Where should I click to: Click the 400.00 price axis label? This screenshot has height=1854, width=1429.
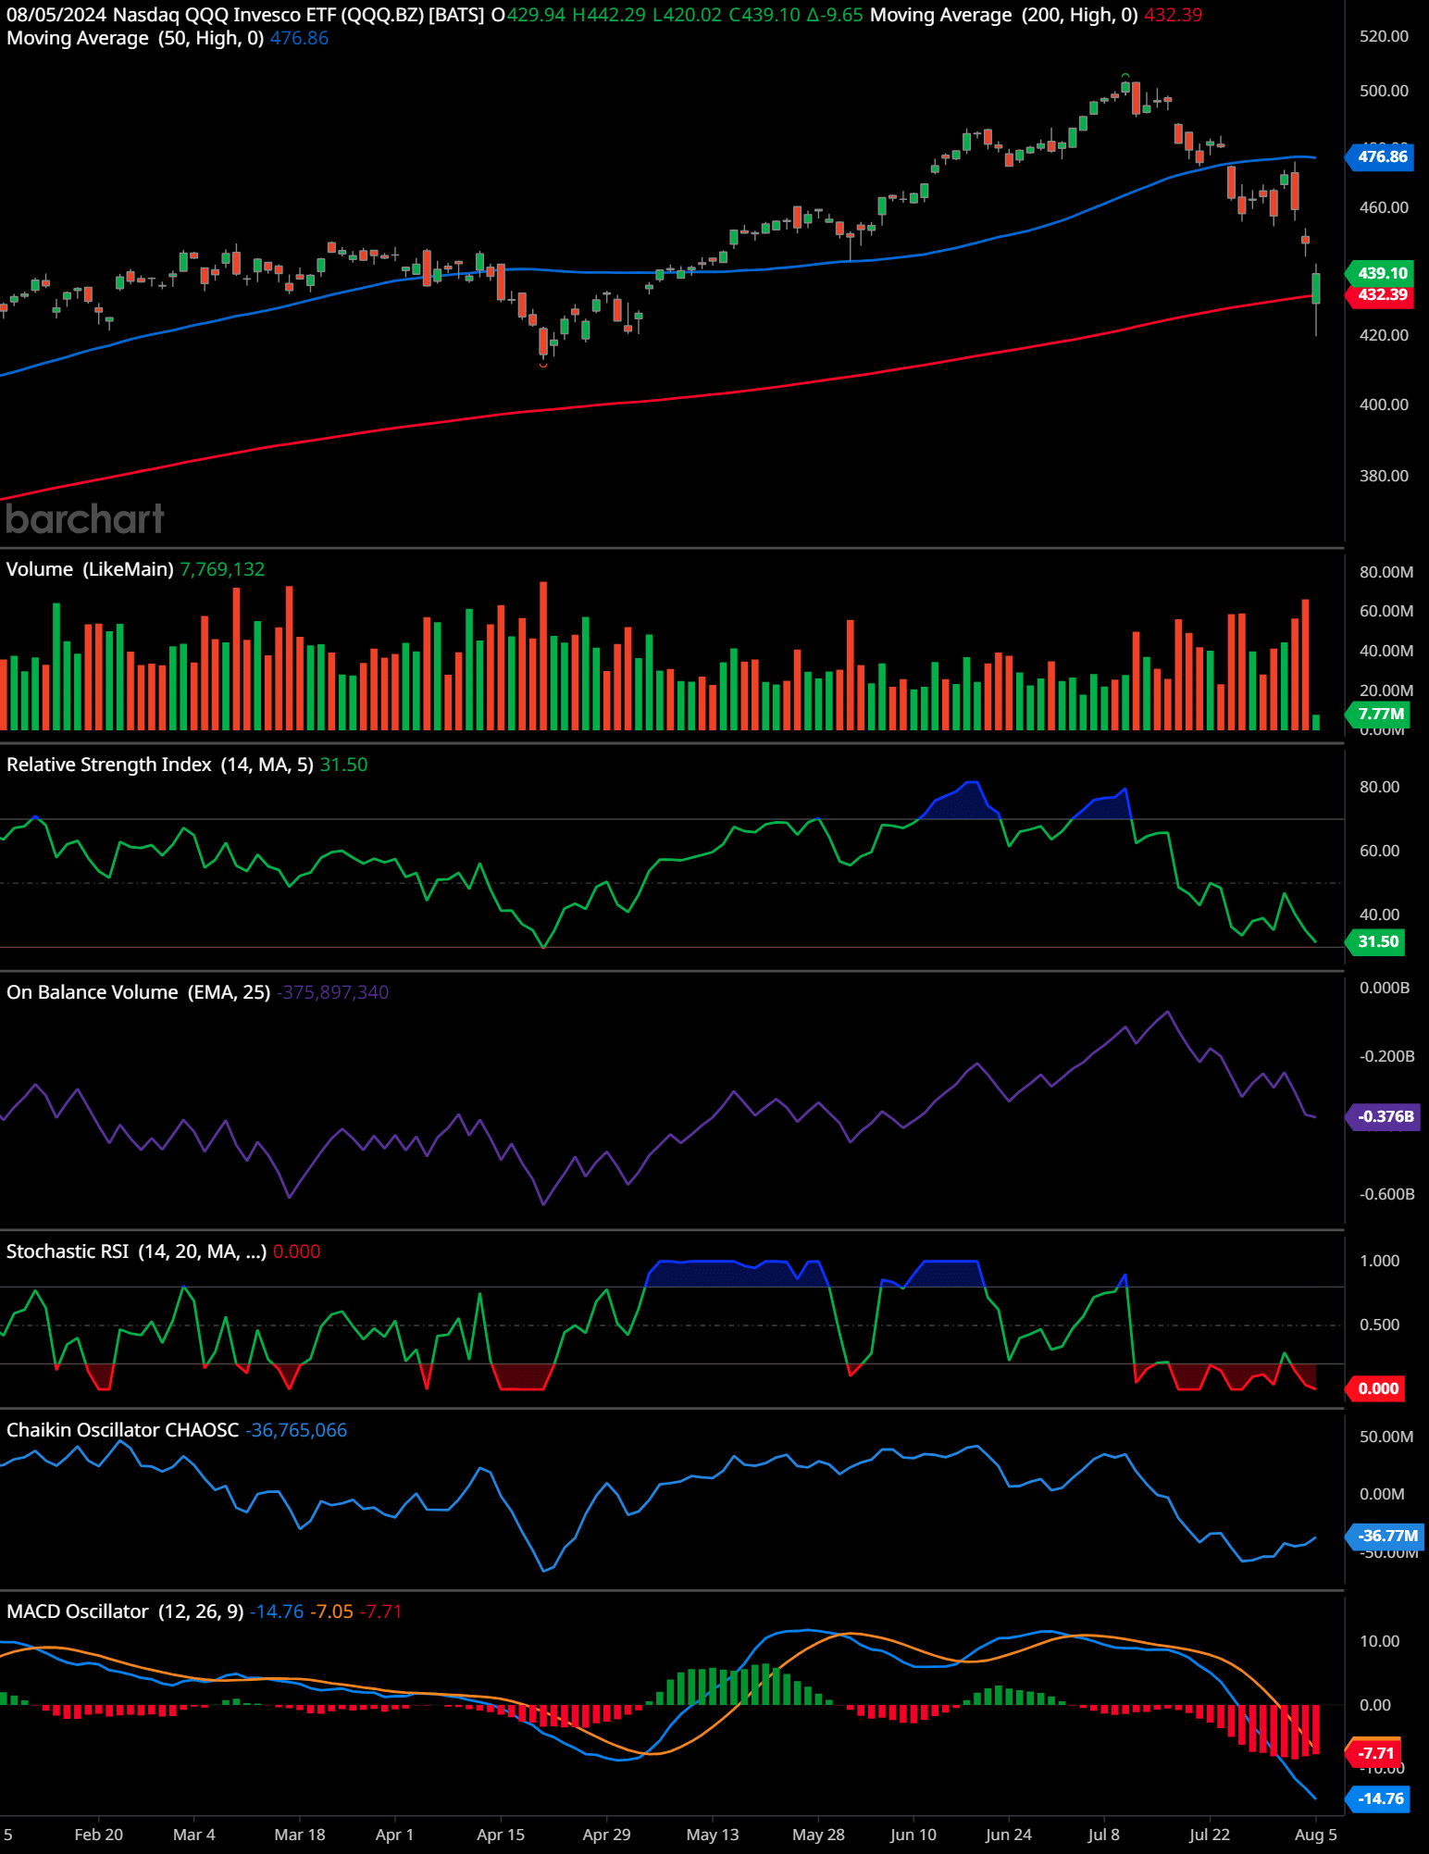pyautogui.click(x=1384, y=404)
